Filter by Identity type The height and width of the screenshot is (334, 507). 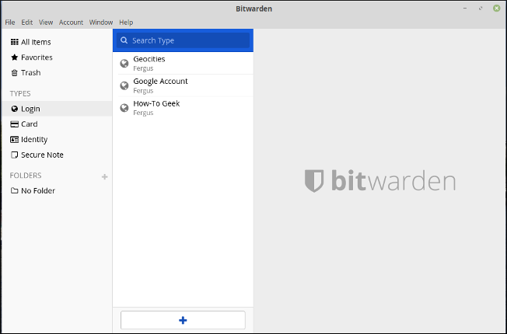[x=57, y=140]
